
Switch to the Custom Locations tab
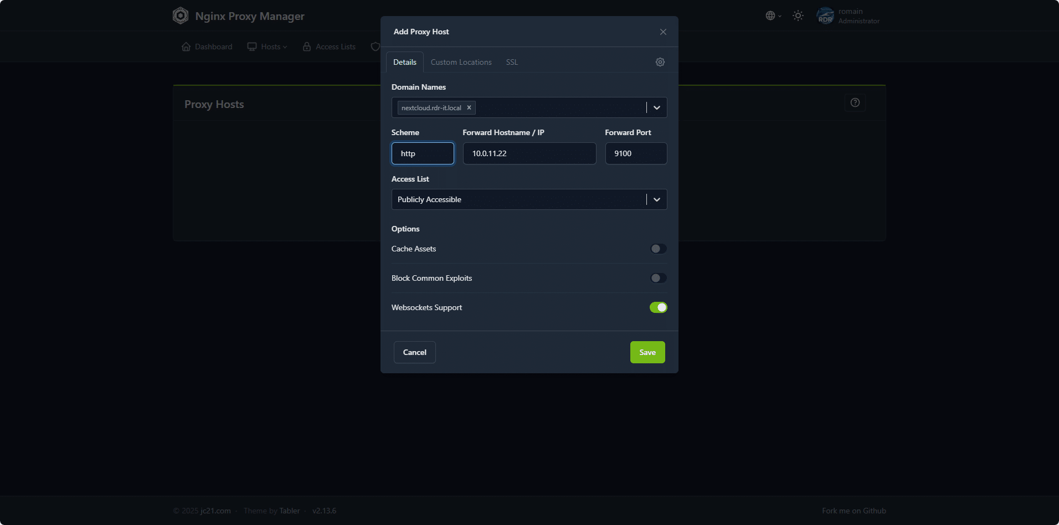(461, 62)
